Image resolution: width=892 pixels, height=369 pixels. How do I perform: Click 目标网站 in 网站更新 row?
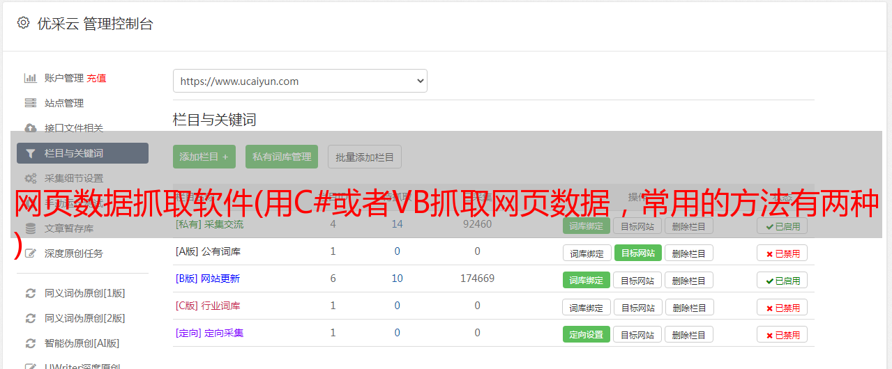[637, 281]
